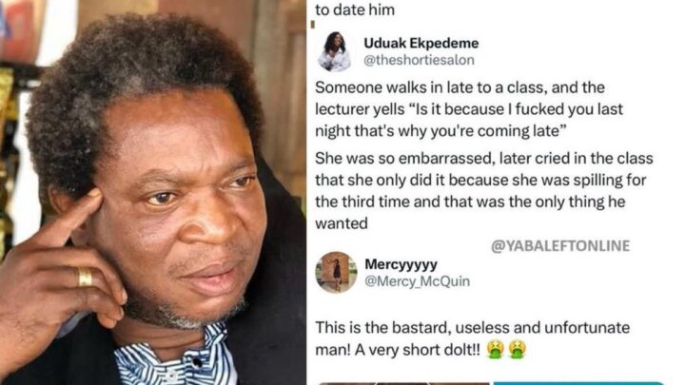Open Uduak Ekpedeme's profile avatar

point(335,51)
